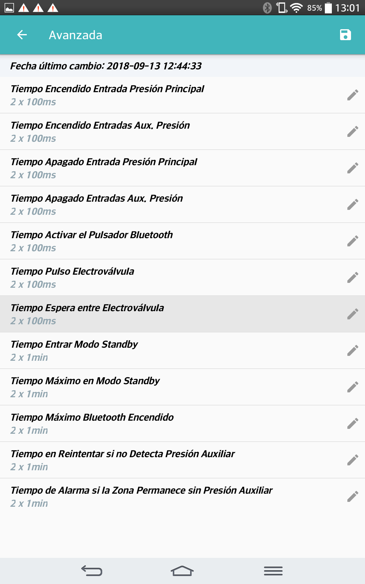This screenshot has height=584, width=365.
Task: Open the Android menu navigation button
Action: point(273,571)
